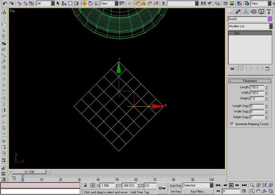Click the Pin Stack icon
The width and height of the screenshot is (275, 195).
(x=232, y=69)
